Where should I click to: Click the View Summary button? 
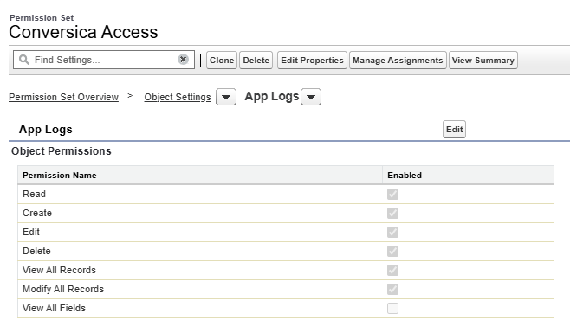tap(483, 60)
